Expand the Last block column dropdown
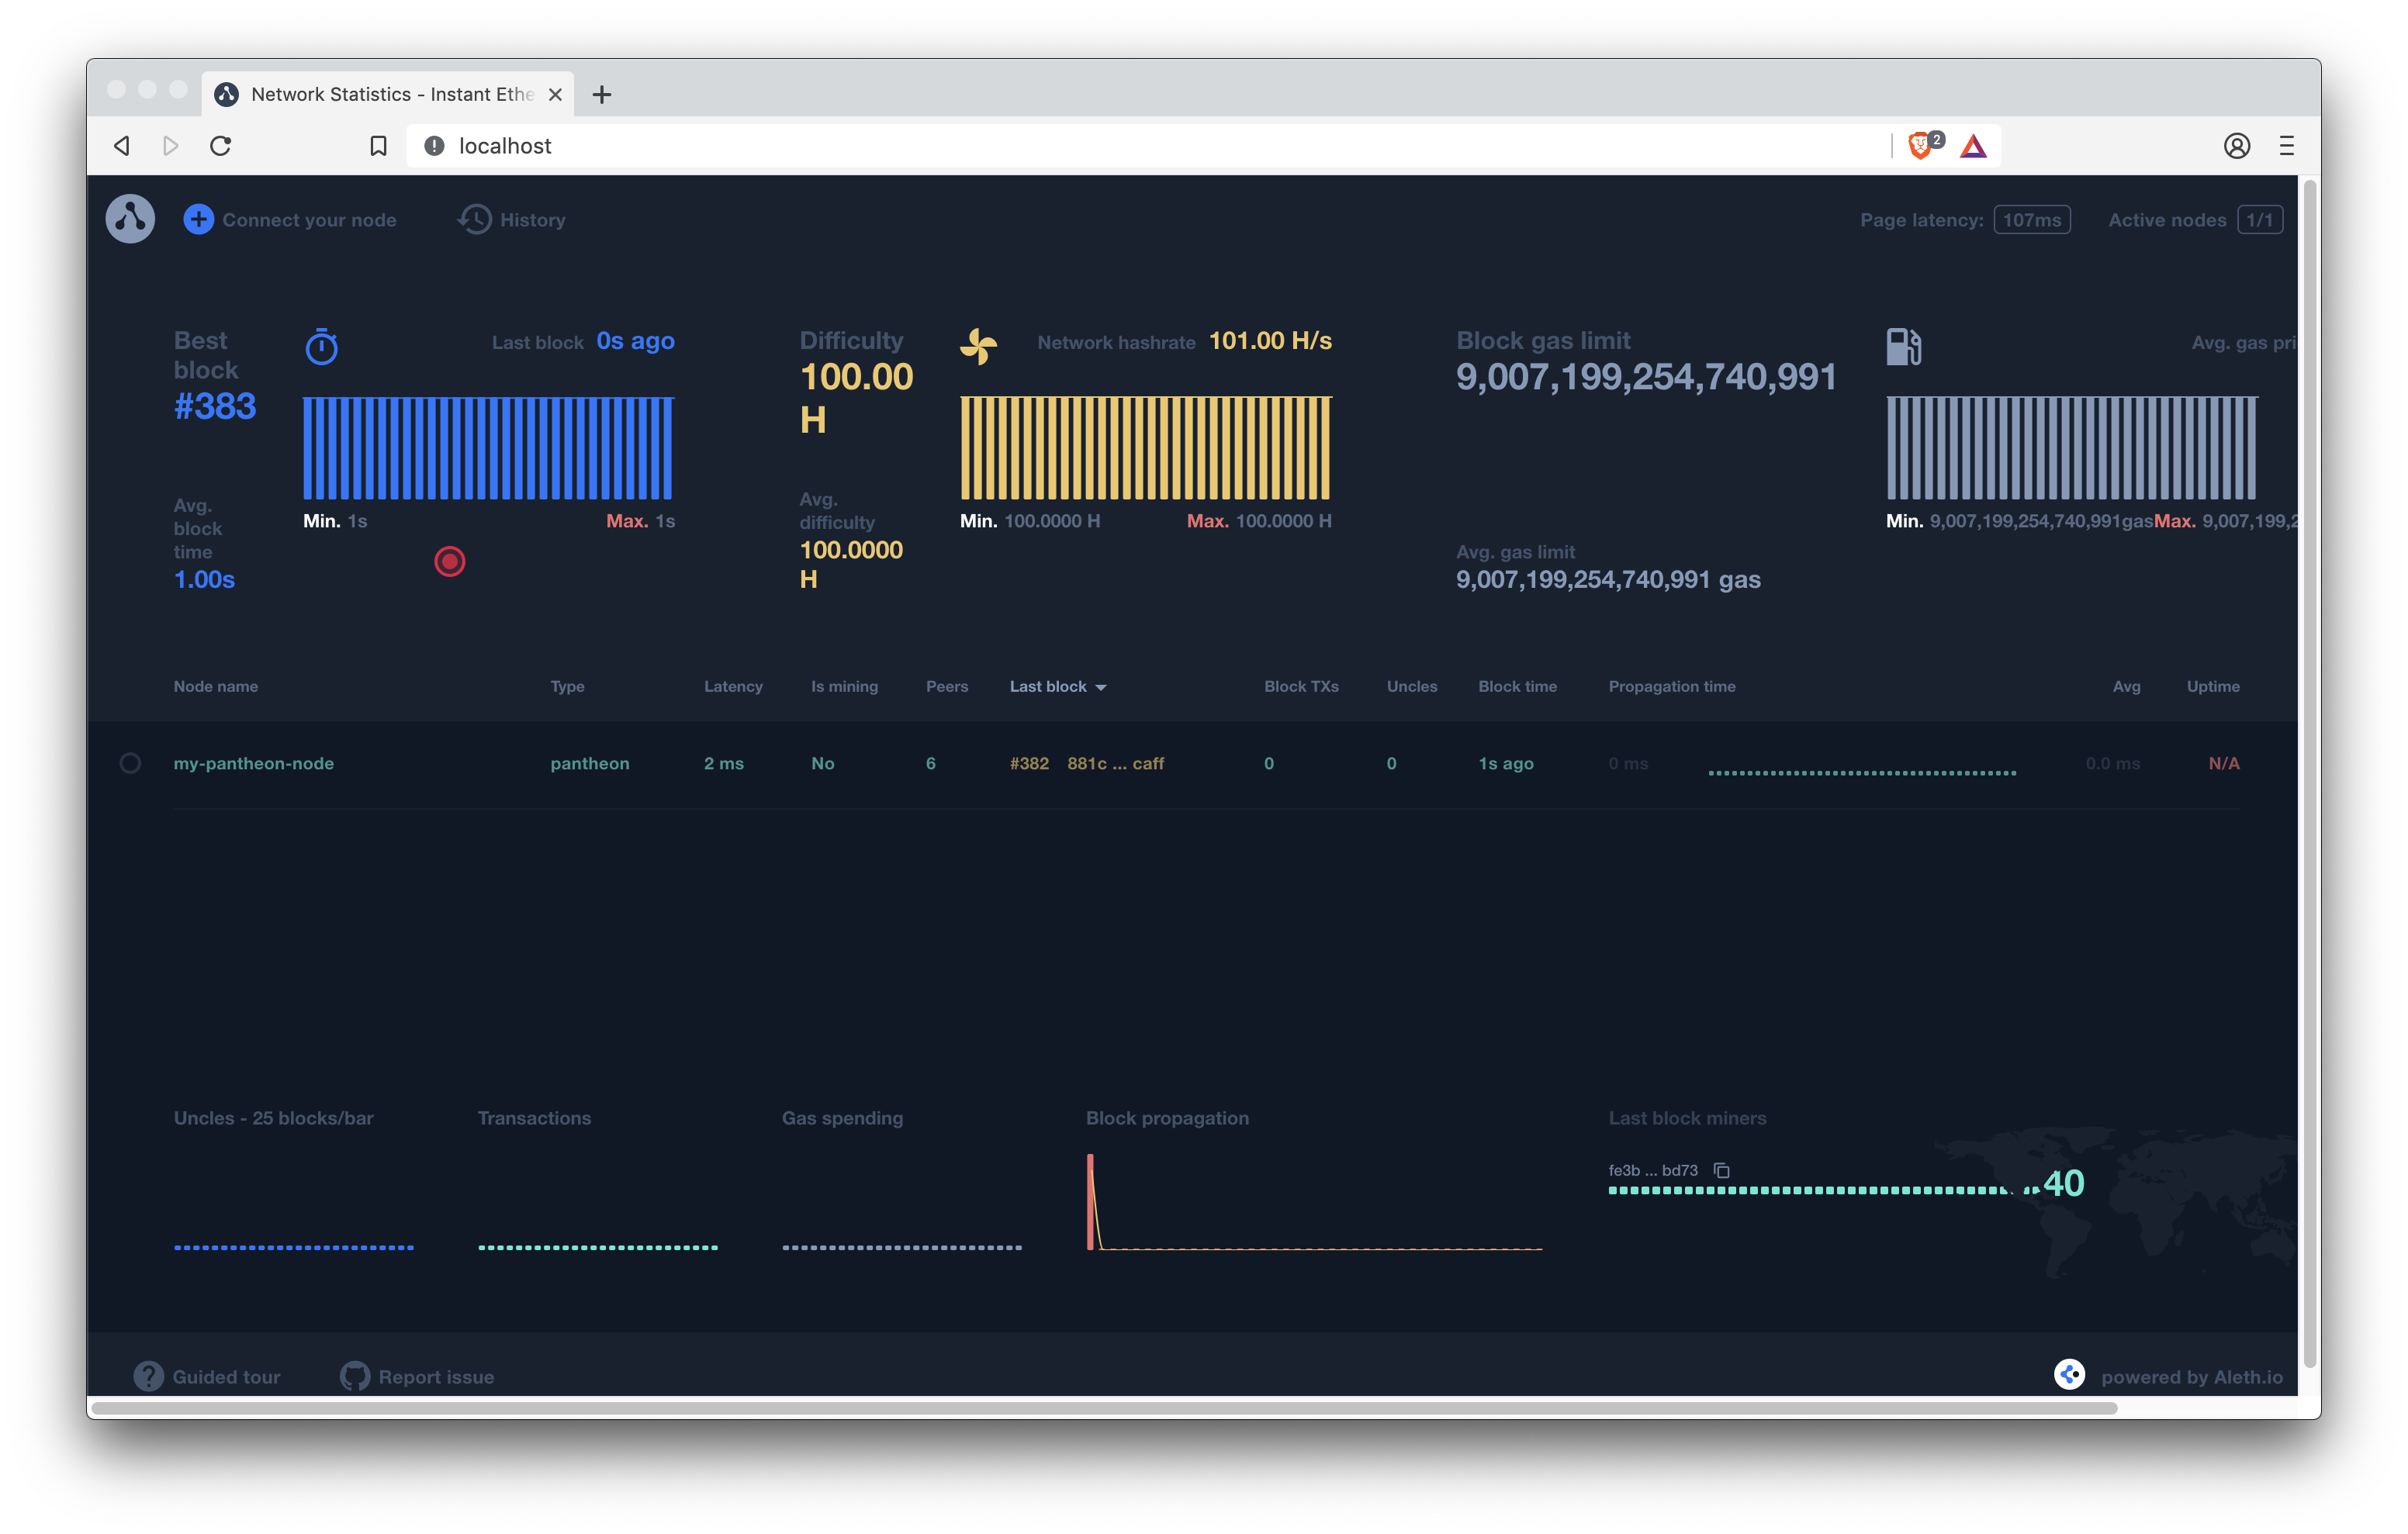This screenshot has height=1534, width=2408. coord(1101,686)
